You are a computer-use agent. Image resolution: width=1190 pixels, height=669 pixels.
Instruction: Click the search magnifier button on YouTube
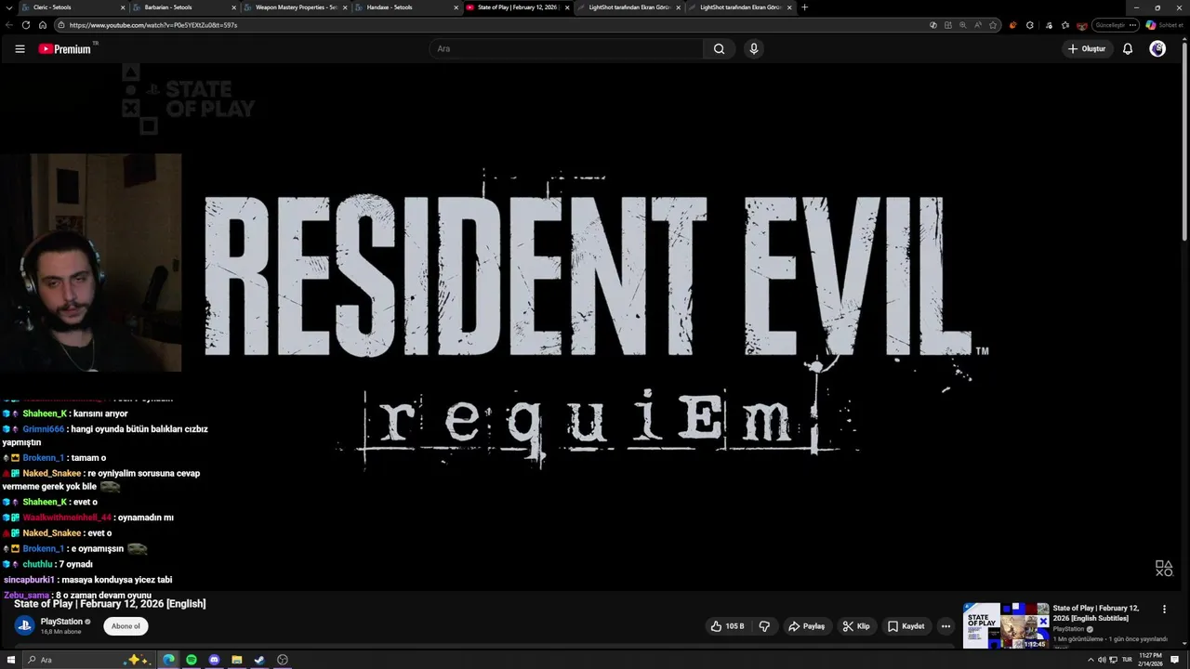719,48
